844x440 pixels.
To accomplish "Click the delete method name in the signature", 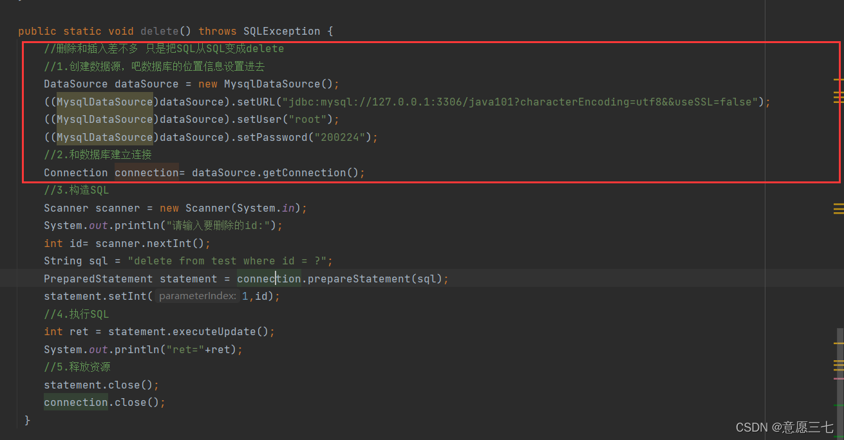I will (159, 31).
